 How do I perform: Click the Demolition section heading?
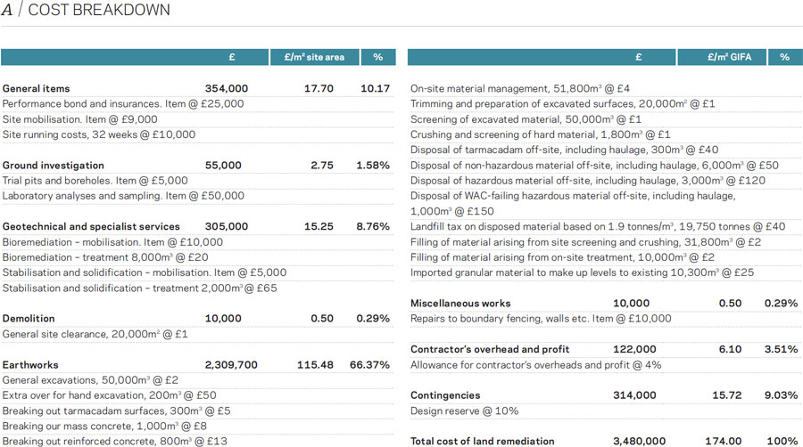29,319
